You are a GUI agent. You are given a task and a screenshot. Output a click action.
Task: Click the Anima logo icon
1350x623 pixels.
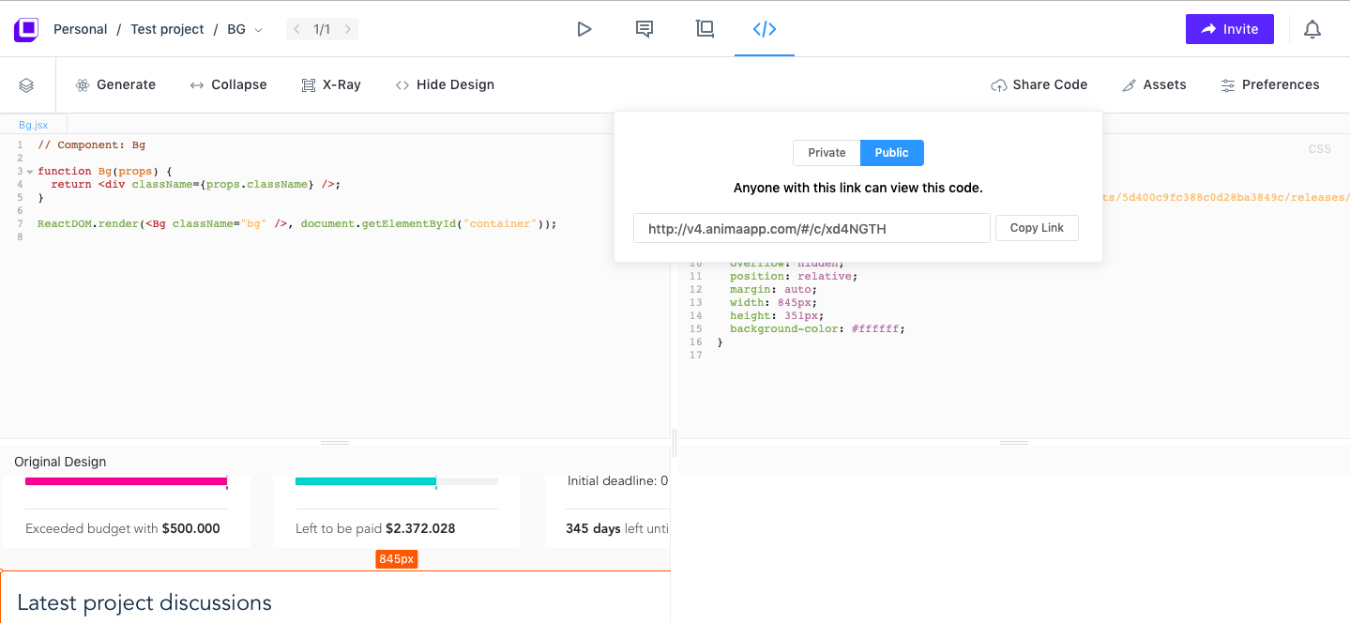click(x=25, y=29)
